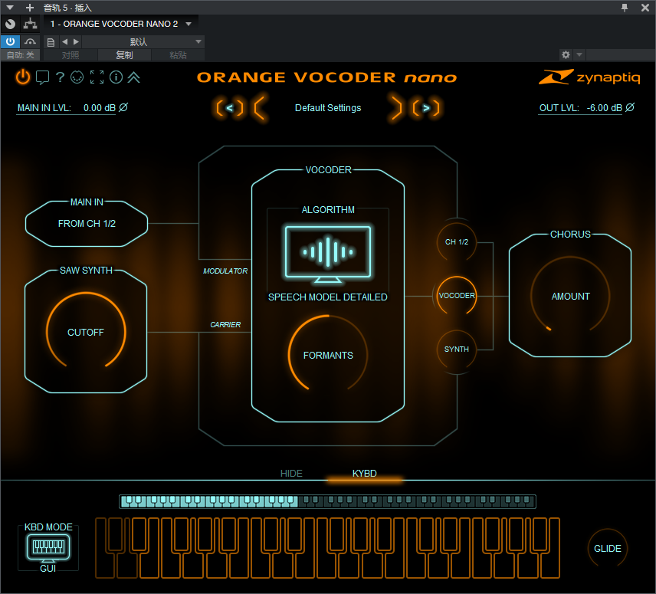This screenshot has height=594, width=656.
Task: Toggle the orange plugin power icon
Action: [23, 77]
